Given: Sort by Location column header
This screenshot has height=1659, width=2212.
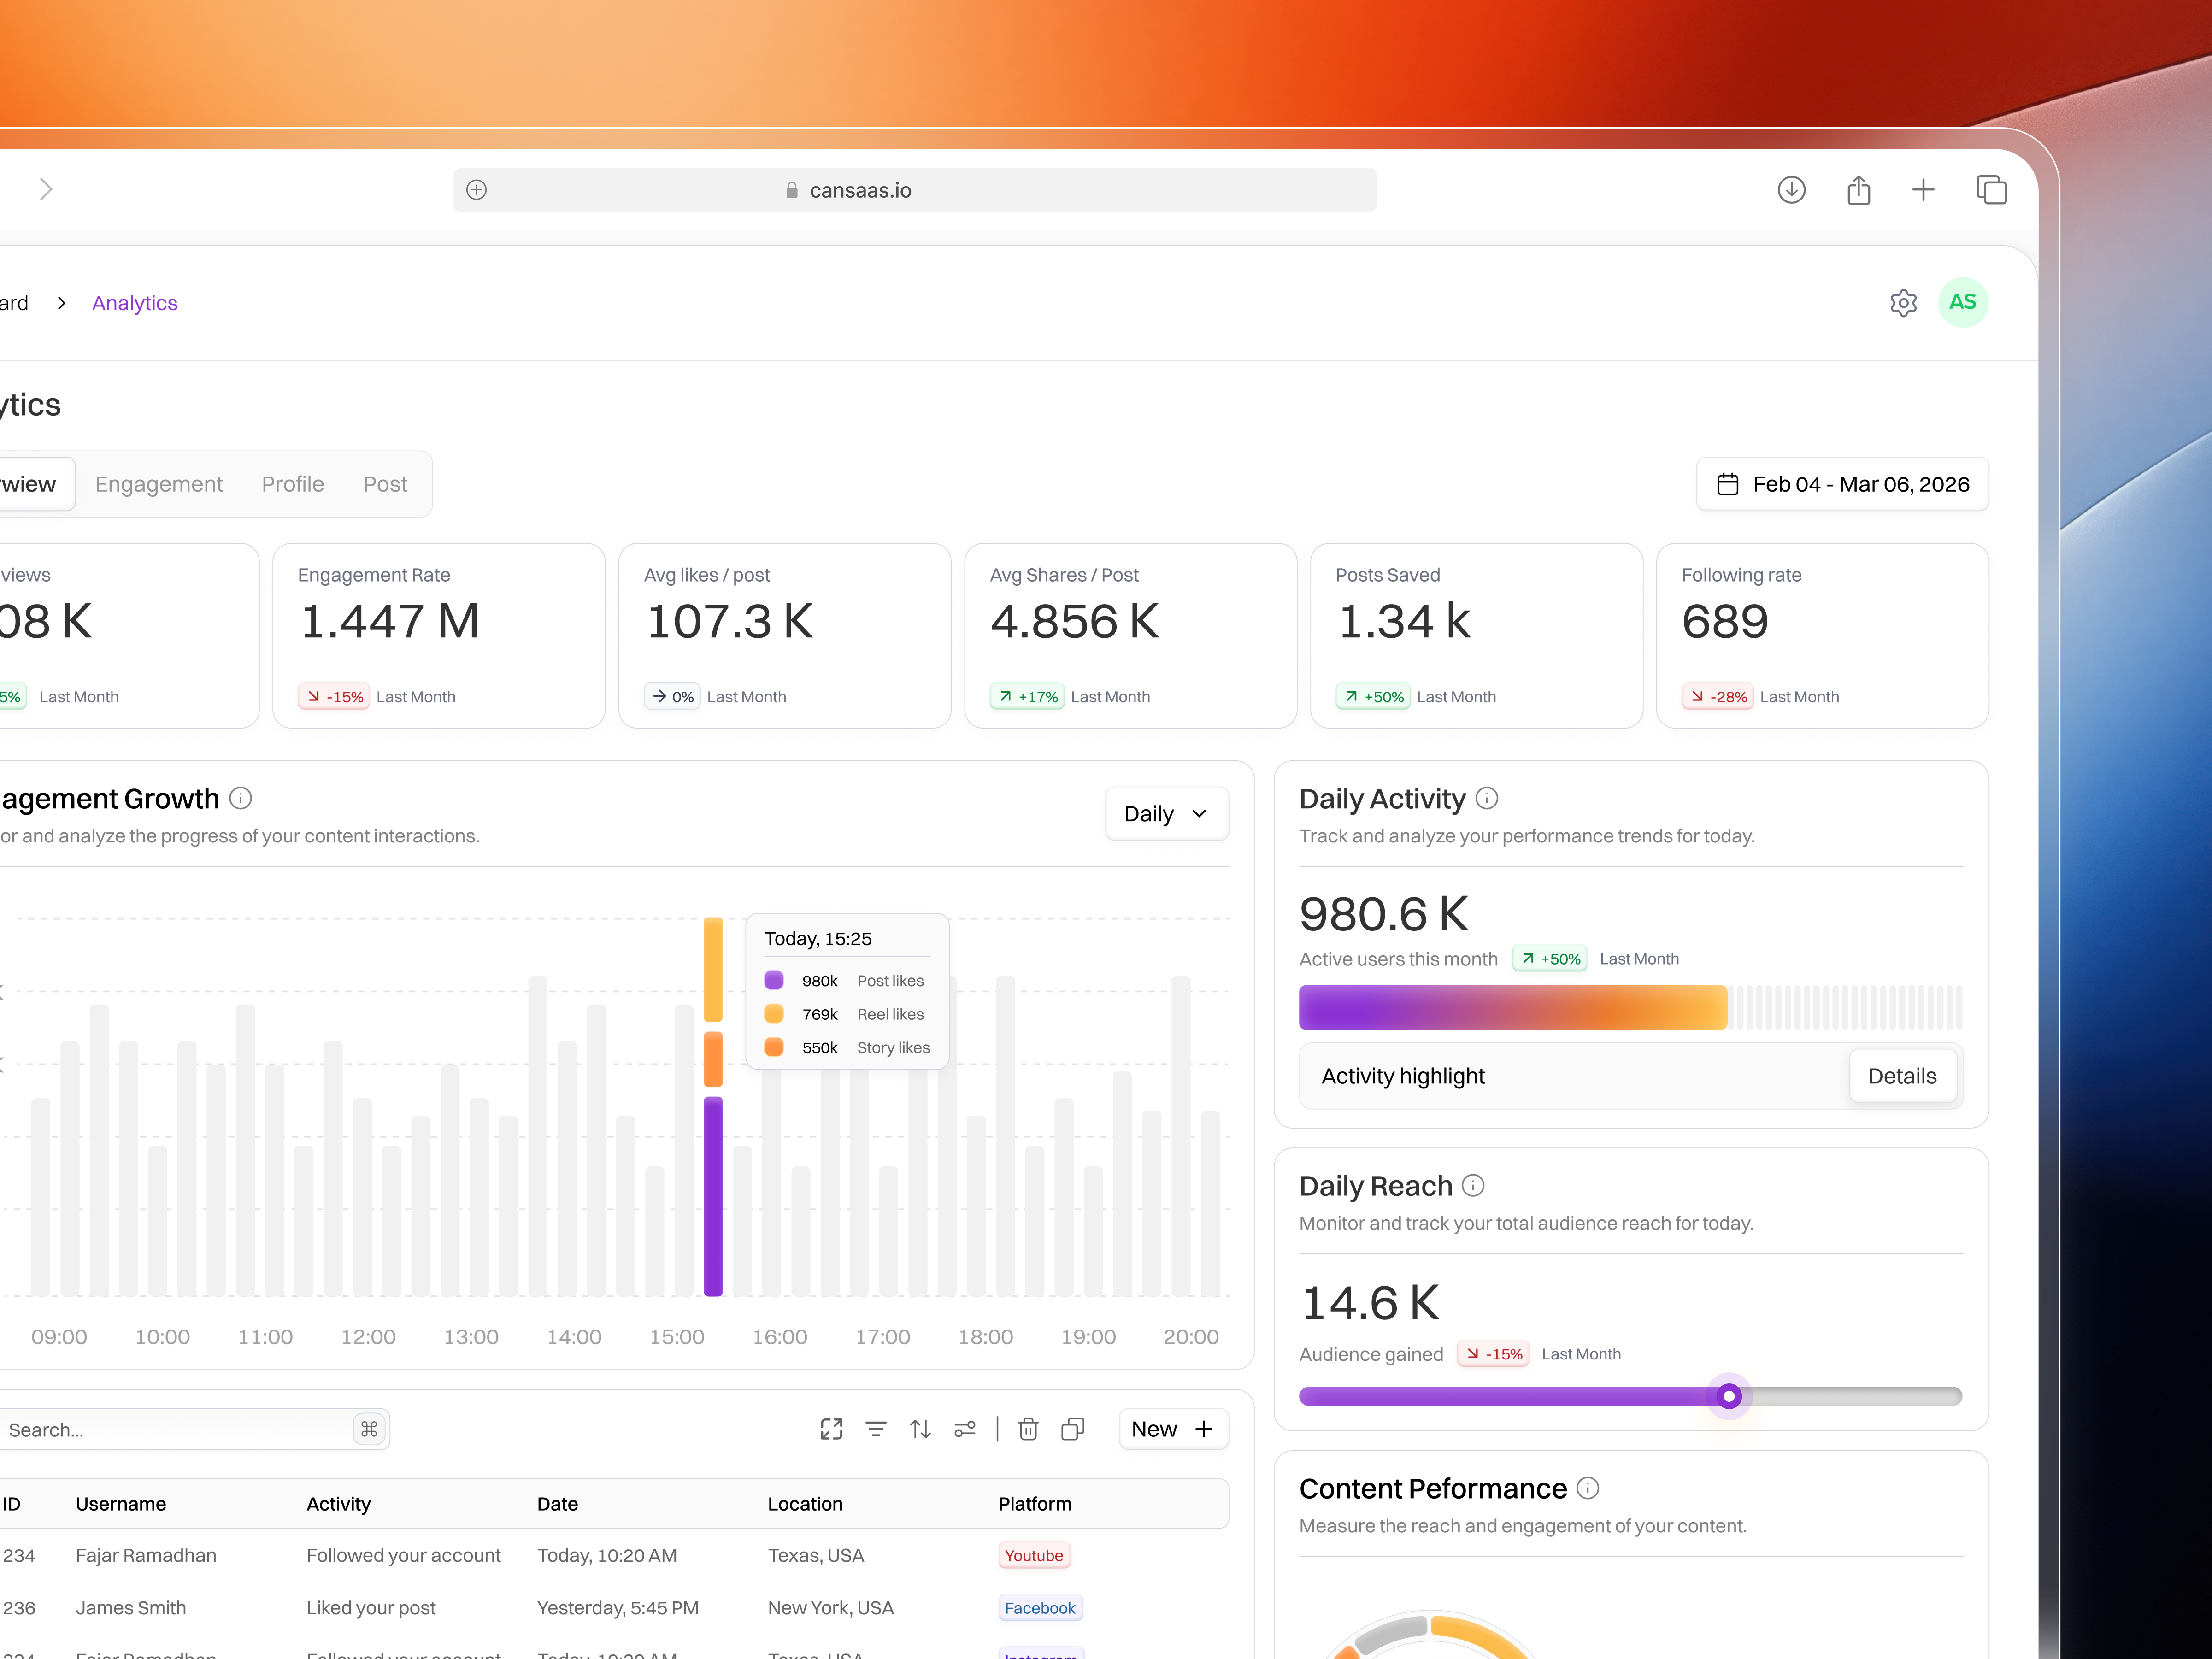Looking at the screenshot, I should [x=805, y=1504].
